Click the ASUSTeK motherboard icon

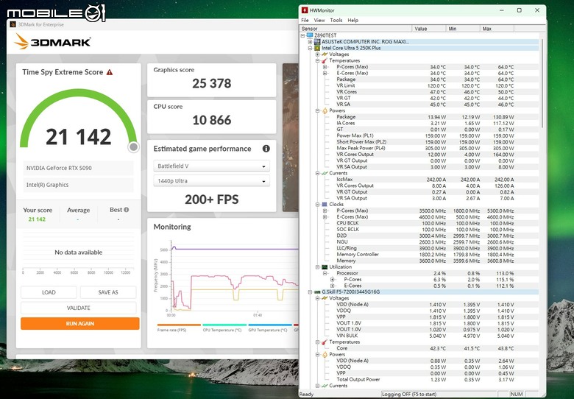pyautogui.click(x=317, y=42)
